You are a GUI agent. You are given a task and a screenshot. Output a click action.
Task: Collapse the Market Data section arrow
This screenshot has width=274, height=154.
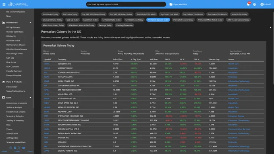coord(30,23)
